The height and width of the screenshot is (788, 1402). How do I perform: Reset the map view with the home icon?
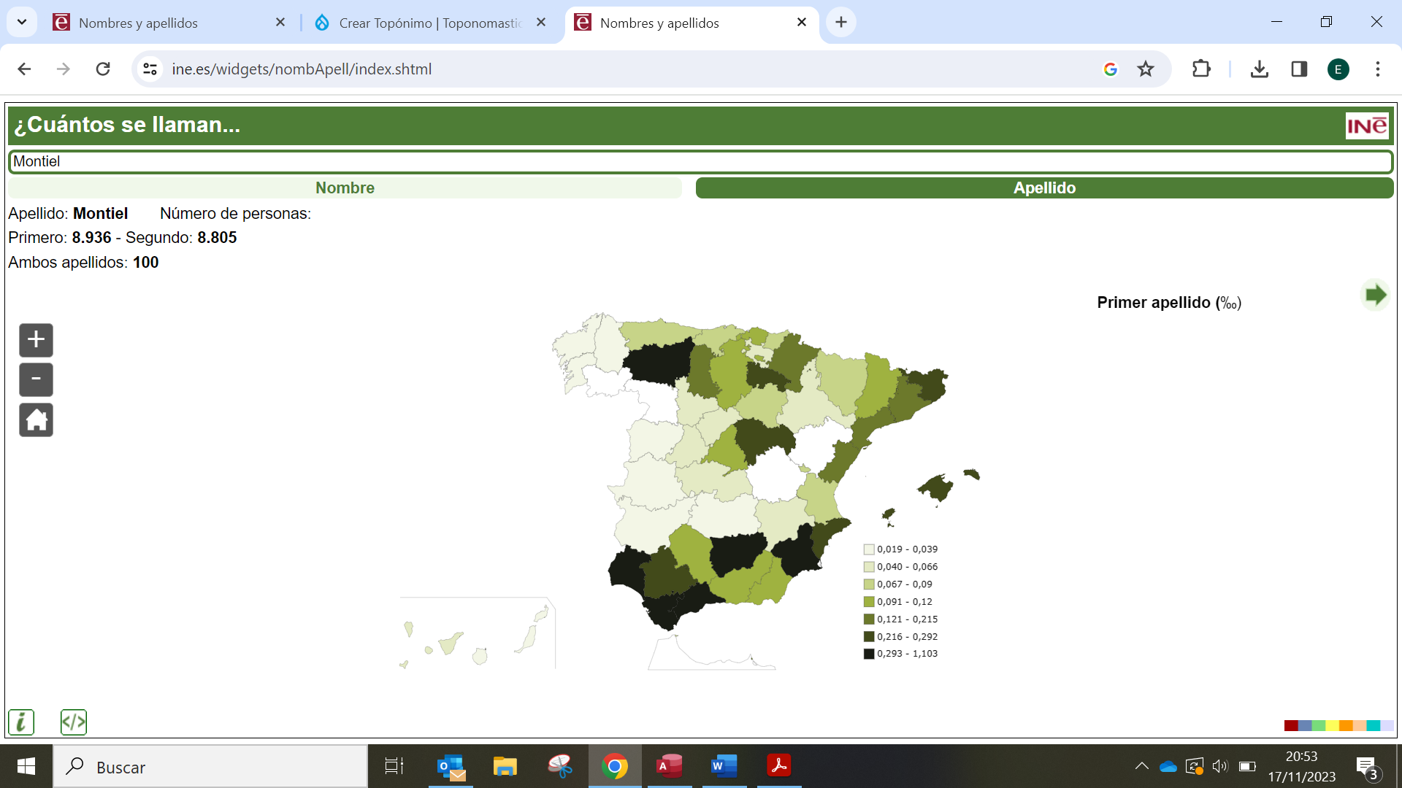point(36,420)
